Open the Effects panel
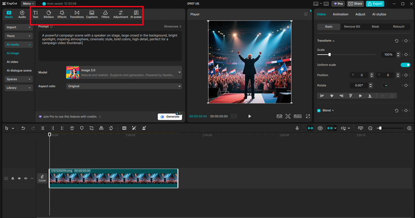Image resolution: width=415 pixels, height=218 pixels. tap(62, 14)
